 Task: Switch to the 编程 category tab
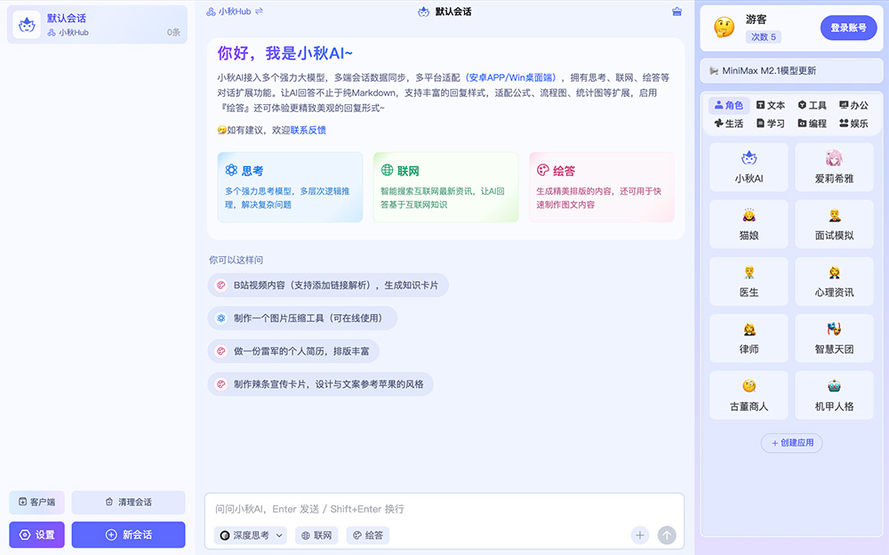point(812,123)
